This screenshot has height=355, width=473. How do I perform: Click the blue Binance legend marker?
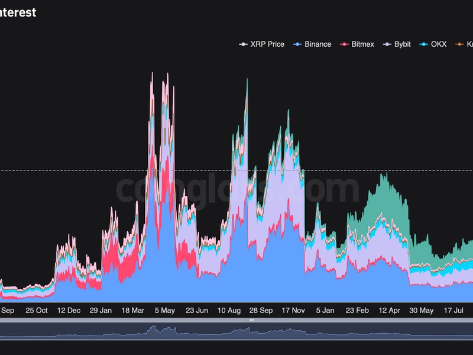(297, 44)
